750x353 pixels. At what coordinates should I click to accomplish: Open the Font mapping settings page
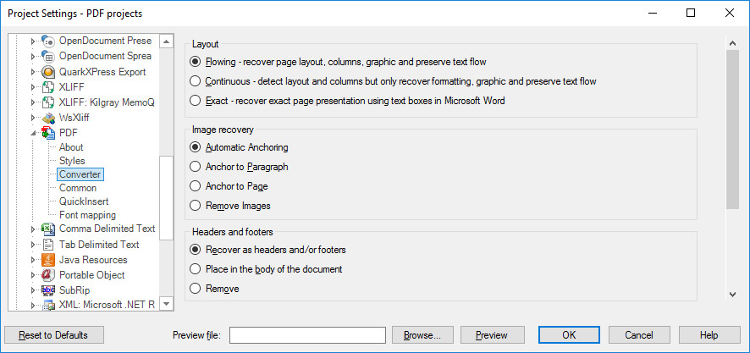coord(87,215)
